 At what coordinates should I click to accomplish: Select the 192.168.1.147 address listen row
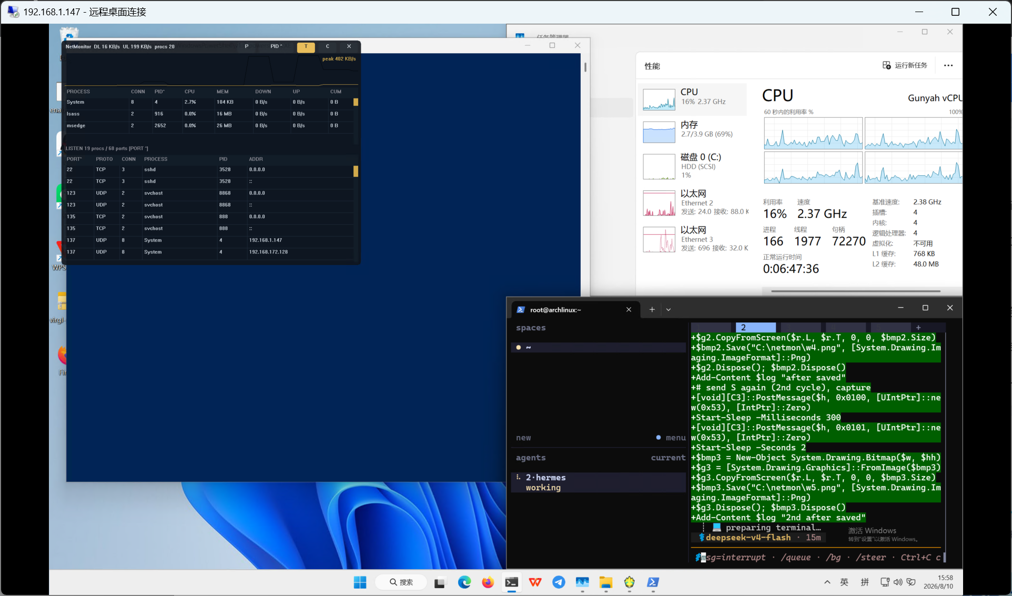(208, 240)
